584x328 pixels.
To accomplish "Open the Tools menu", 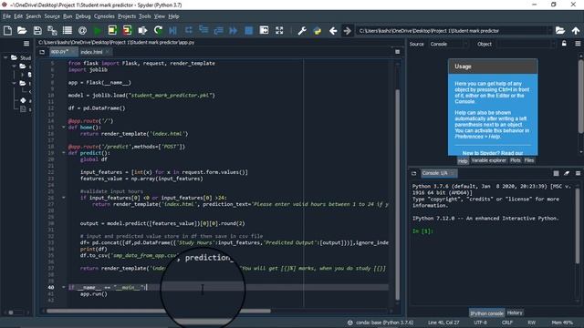I will tap(144, 16).
